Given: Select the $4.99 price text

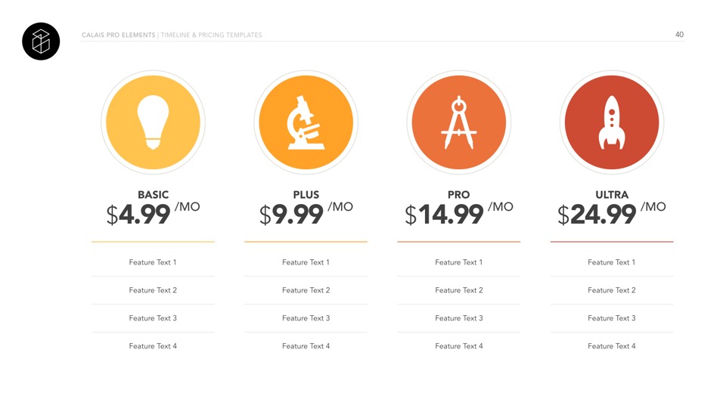Looking at the screenshot, I should 139,215.
